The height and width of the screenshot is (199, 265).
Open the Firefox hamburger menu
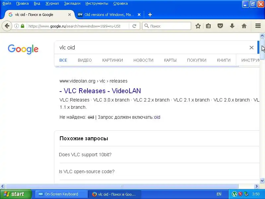(258, 26)
